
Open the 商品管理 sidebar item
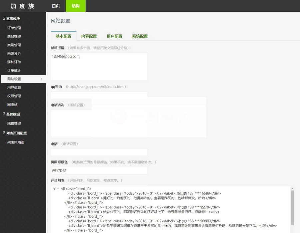click(x=14, y=36)
